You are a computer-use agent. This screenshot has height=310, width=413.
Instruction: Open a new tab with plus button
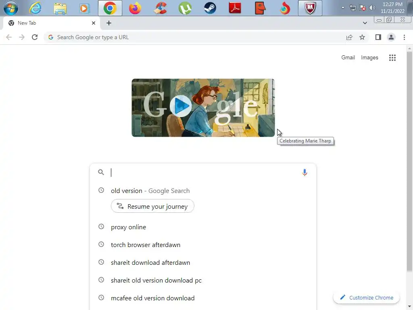[x=109, y=23]
